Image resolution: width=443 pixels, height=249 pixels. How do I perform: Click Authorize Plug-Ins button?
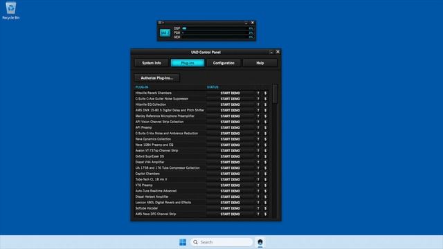[157, 78]
